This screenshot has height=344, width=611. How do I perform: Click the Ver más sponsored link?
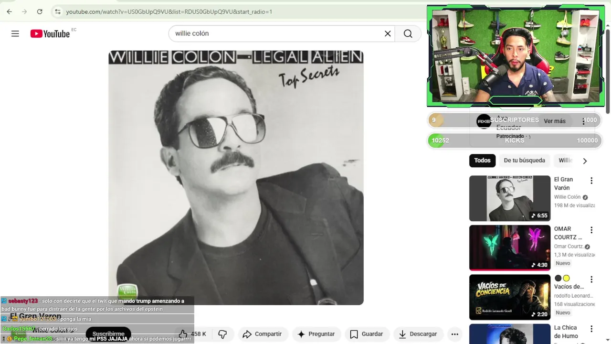(555, 121)
